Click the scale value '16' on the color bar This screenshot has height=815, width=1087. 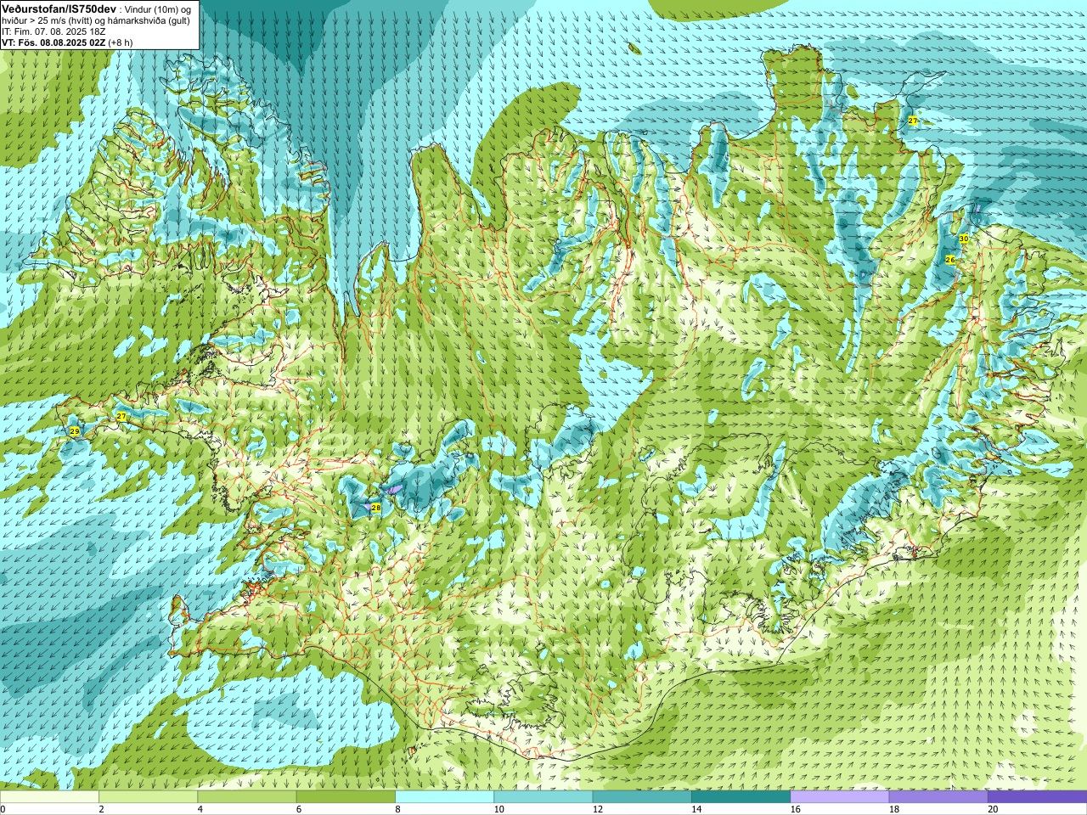pos(795,809)
